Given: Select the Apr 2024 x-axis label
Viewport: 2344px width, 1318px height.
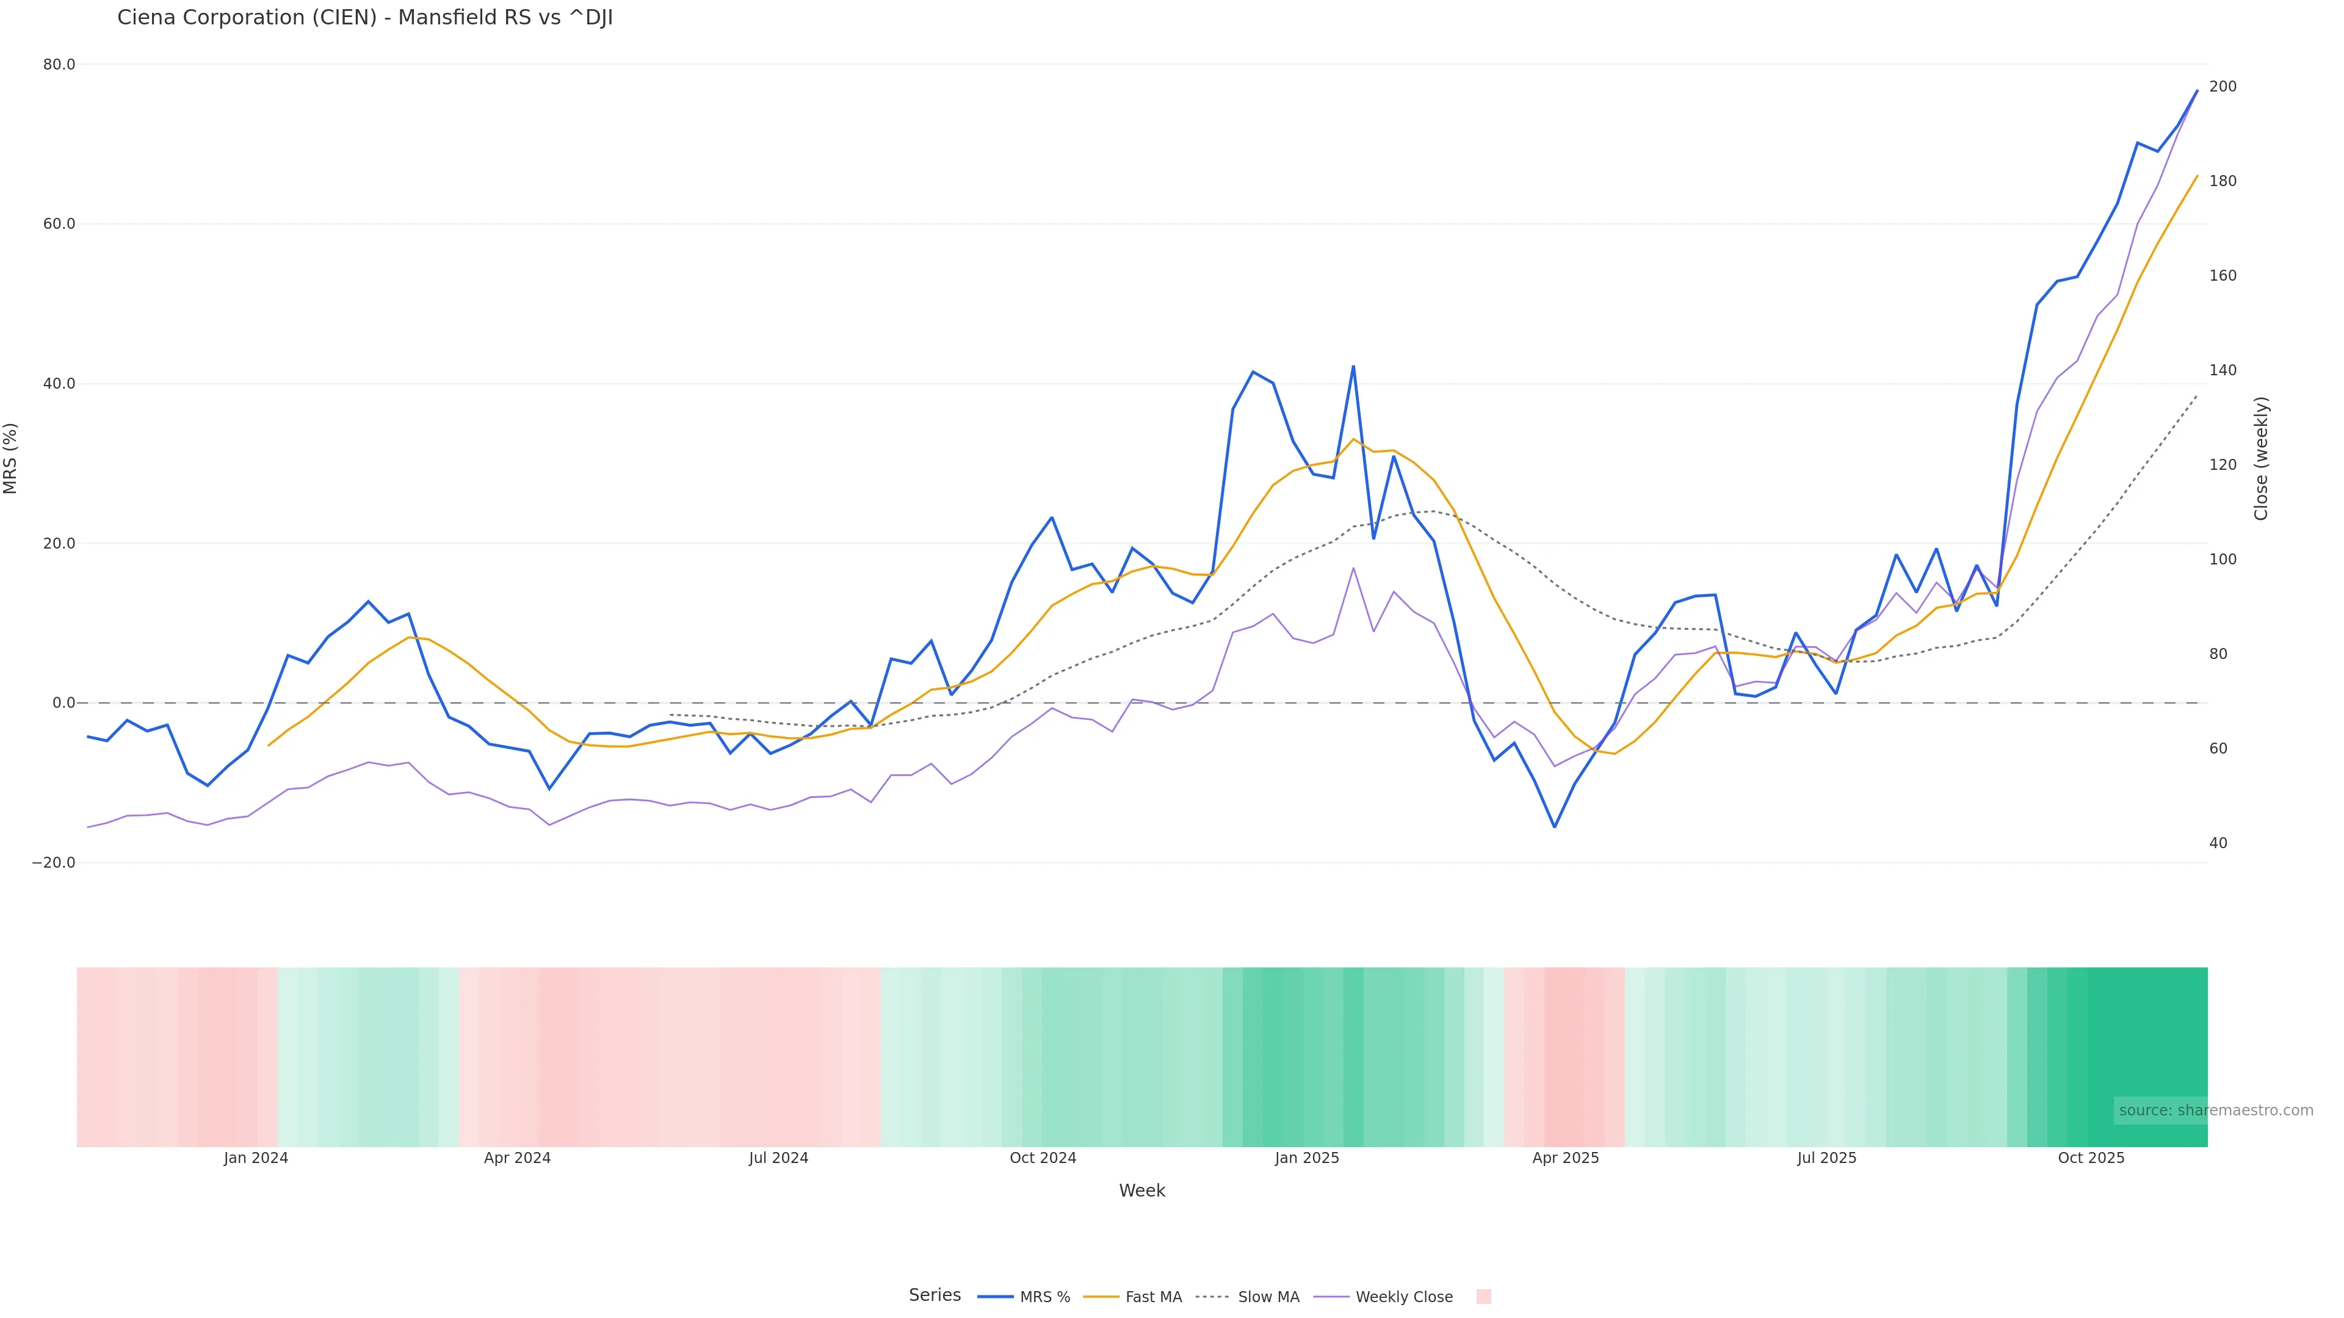Looking at the screenshot, I should pos(517,1158).
